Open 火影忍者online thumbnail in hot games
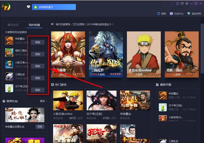 click(68, 101)
